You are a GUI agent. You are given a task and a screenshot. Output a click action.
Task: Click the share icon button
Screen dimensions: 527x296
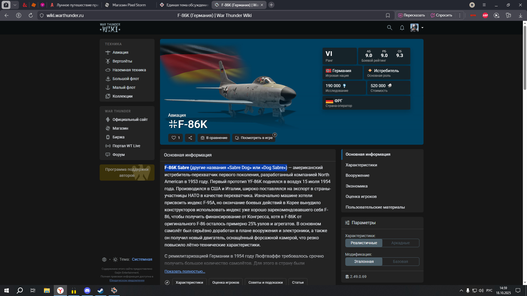190,138
